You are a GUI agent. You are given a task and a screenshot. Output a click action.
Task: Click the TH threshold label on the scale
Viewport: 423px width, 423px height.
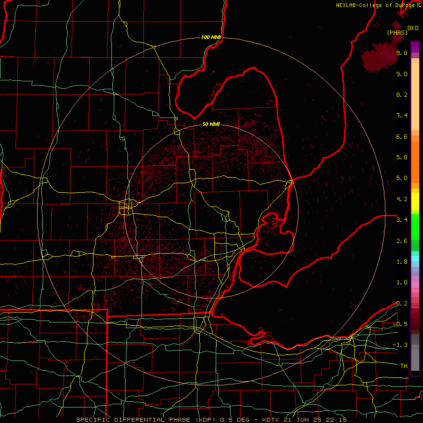tap(404, 366)
